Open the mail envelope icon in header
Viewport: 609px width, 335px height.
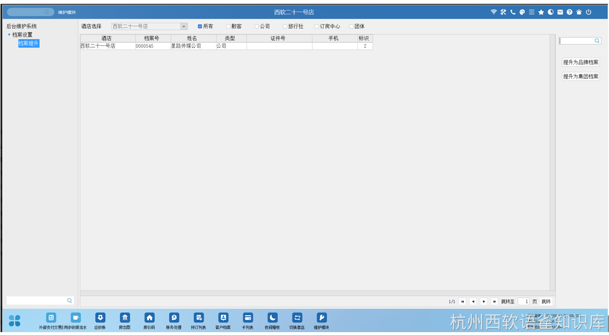[560, 12]
